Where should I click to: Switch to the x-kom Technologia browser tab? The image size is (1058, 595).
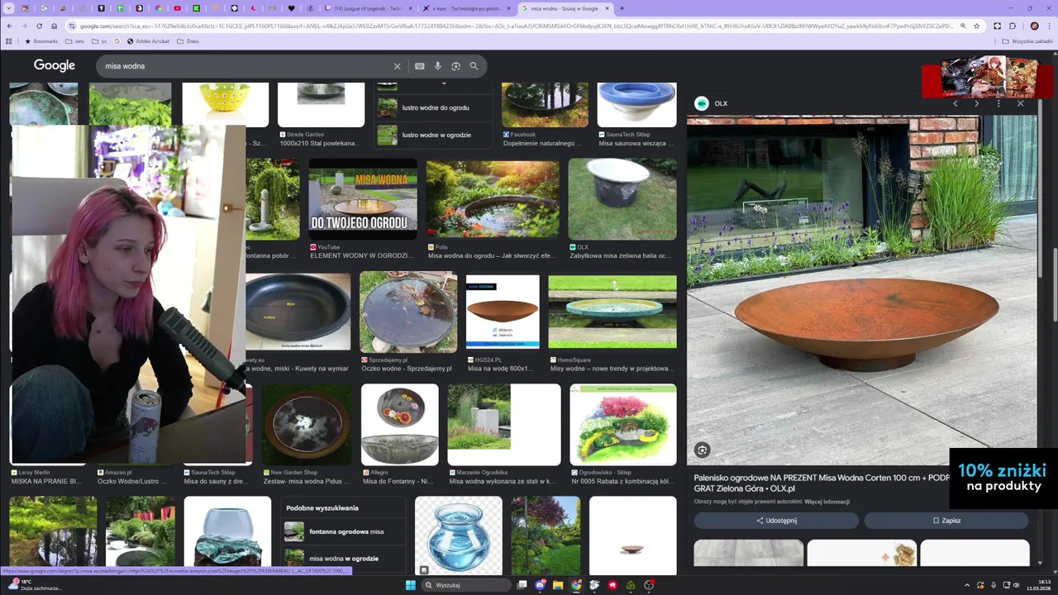(x=467, y=8)
